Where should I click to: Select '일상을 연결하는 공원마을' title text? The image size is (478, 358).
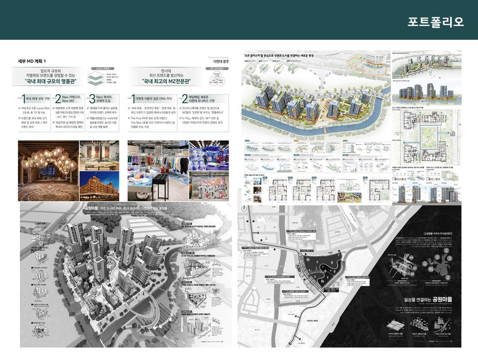pyautogui.click(x=428, y=300)
